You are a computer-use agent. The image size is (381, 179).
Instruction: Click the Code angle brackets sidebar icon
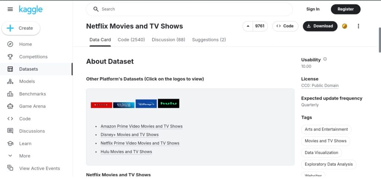pos(10,119)
